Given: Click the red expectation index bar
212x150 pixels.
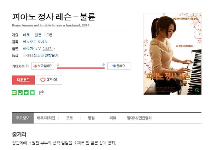Looking at the screenshot, I should [81, 68].
